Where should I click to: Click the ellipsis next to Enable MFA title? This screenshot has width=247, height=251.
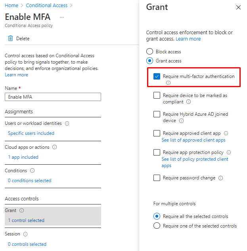61,18
